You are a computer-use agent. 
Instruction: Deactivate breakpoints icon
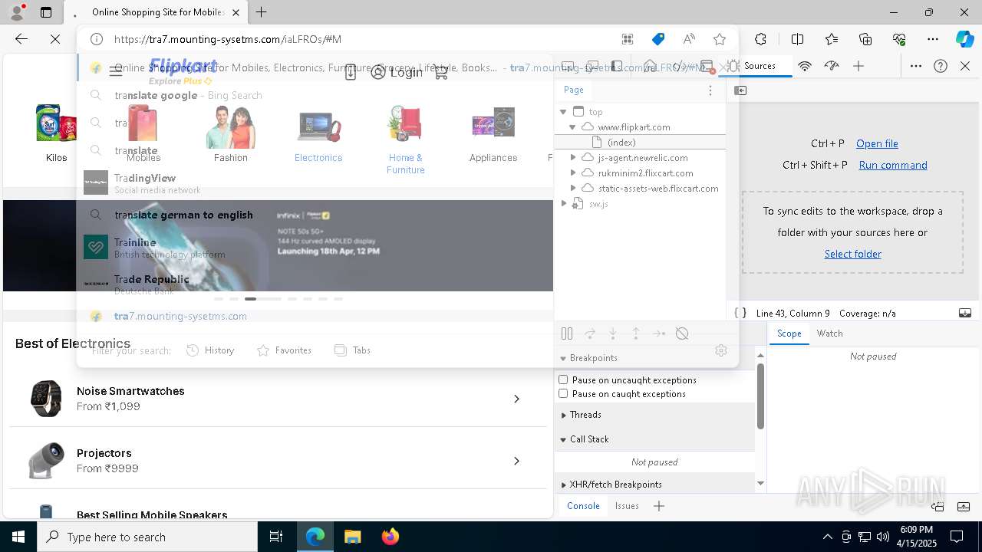pos(682,333)
